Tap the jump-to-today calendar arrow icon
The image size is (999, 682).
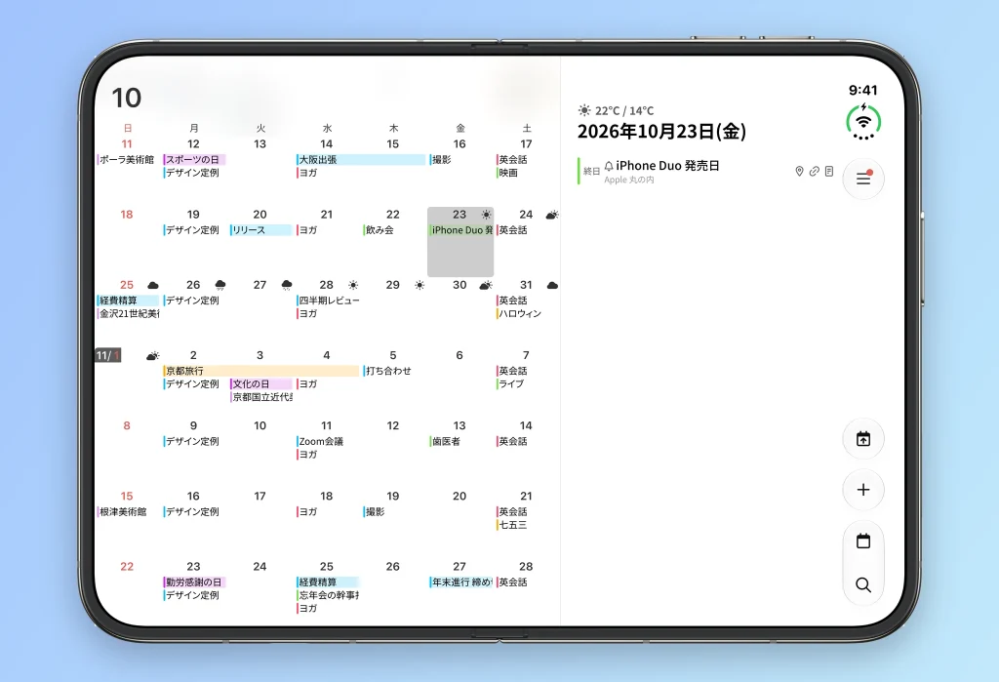(x=863, y=438)
